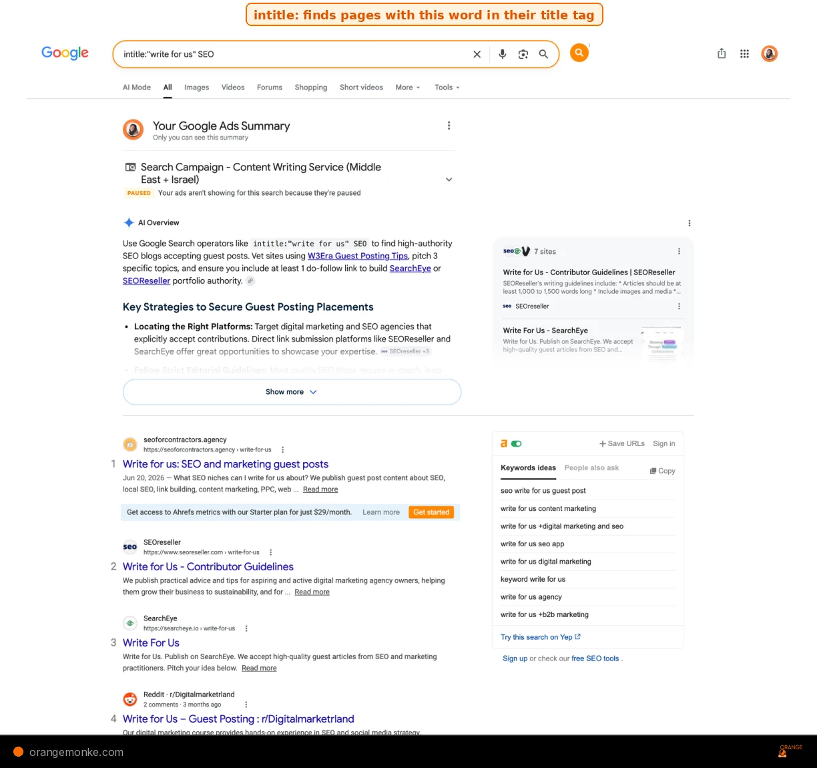This screenshot has width=817, height=768.
Task: Select keyword 'write for us +b2b marketing'
Action: point(545,615)
